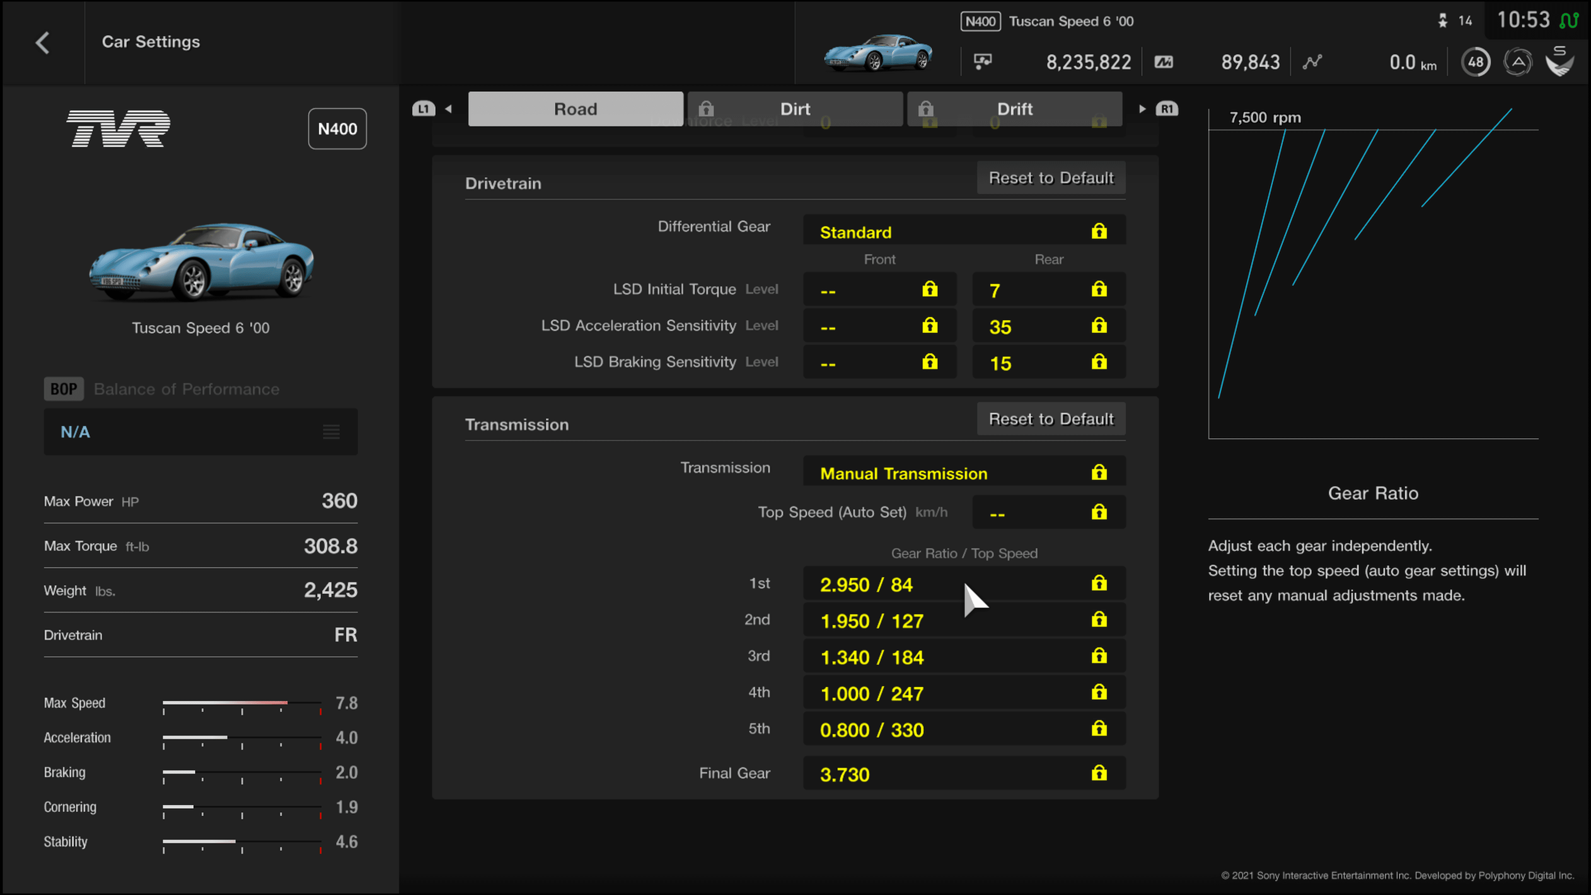Click the lock icon on Final Gear row
Screen dimensions: 1591x895
(x=1099, y=773)
